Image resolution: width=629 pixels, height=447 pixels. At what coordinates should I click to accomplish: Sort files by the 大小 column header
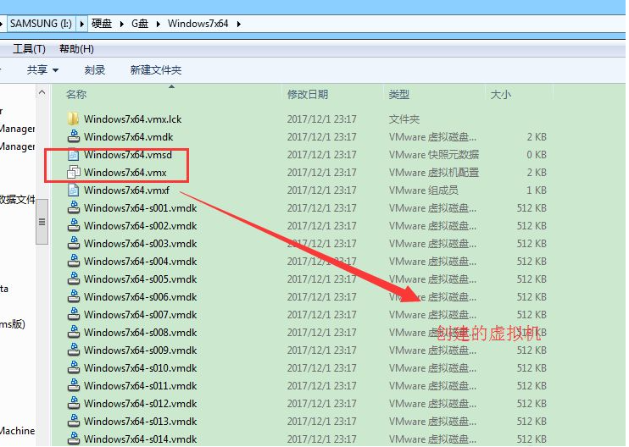(501, 95)
